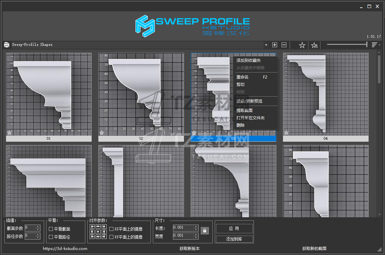Click the 获取新版本 link
This screenshot has width=385, height=255.
pyautogui.click(x=190, y=249)
